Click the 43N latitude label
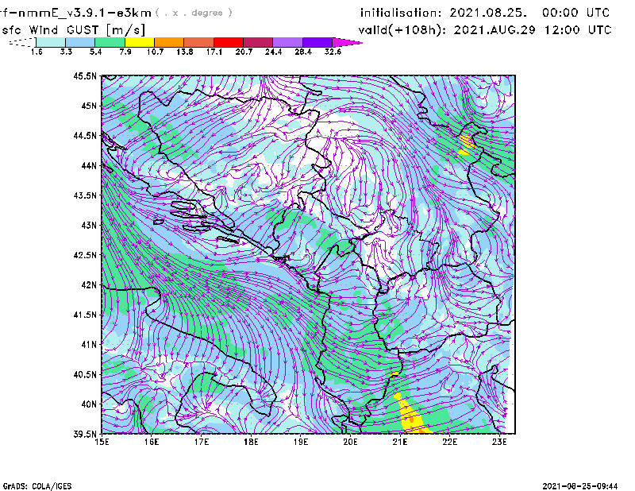 [x=89, y=225]
